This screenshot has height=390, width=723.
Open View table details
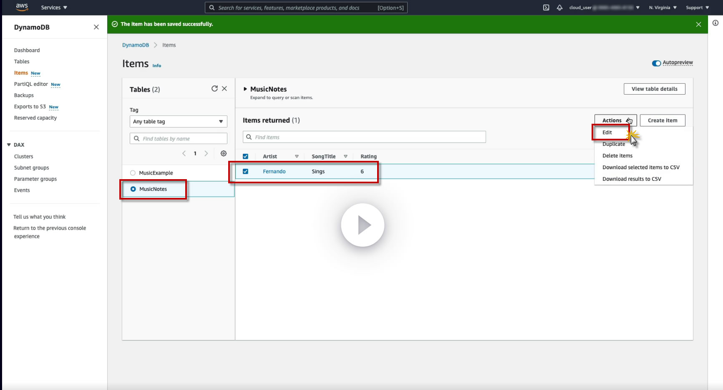click(654, 89)
